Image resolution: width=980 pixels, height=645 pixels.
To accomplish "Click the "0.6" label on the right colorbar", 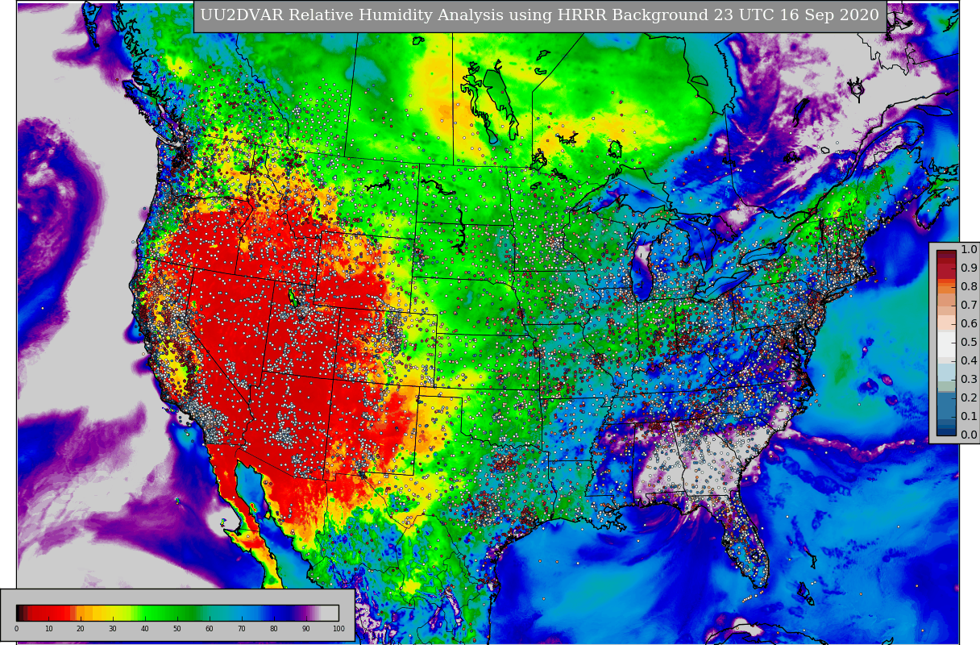I will [968, 324].
